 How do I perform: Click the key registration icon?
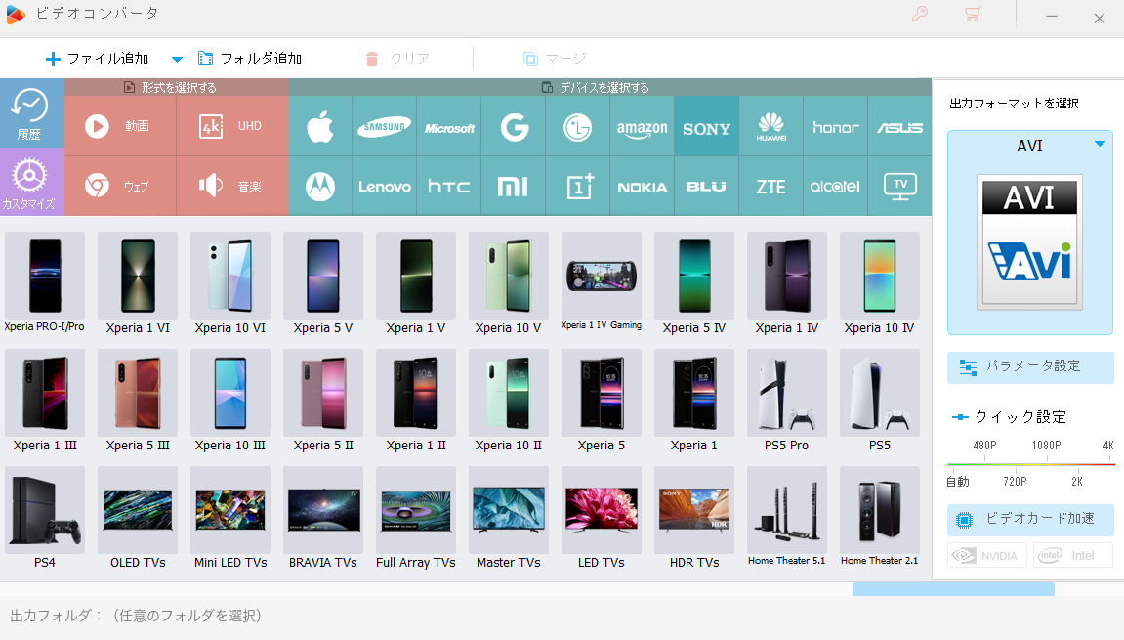point(920,14)
